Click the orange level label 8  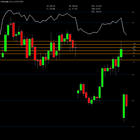click(134, 53)
